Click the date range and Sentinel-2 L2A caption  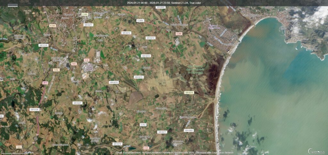coord(164,3)
